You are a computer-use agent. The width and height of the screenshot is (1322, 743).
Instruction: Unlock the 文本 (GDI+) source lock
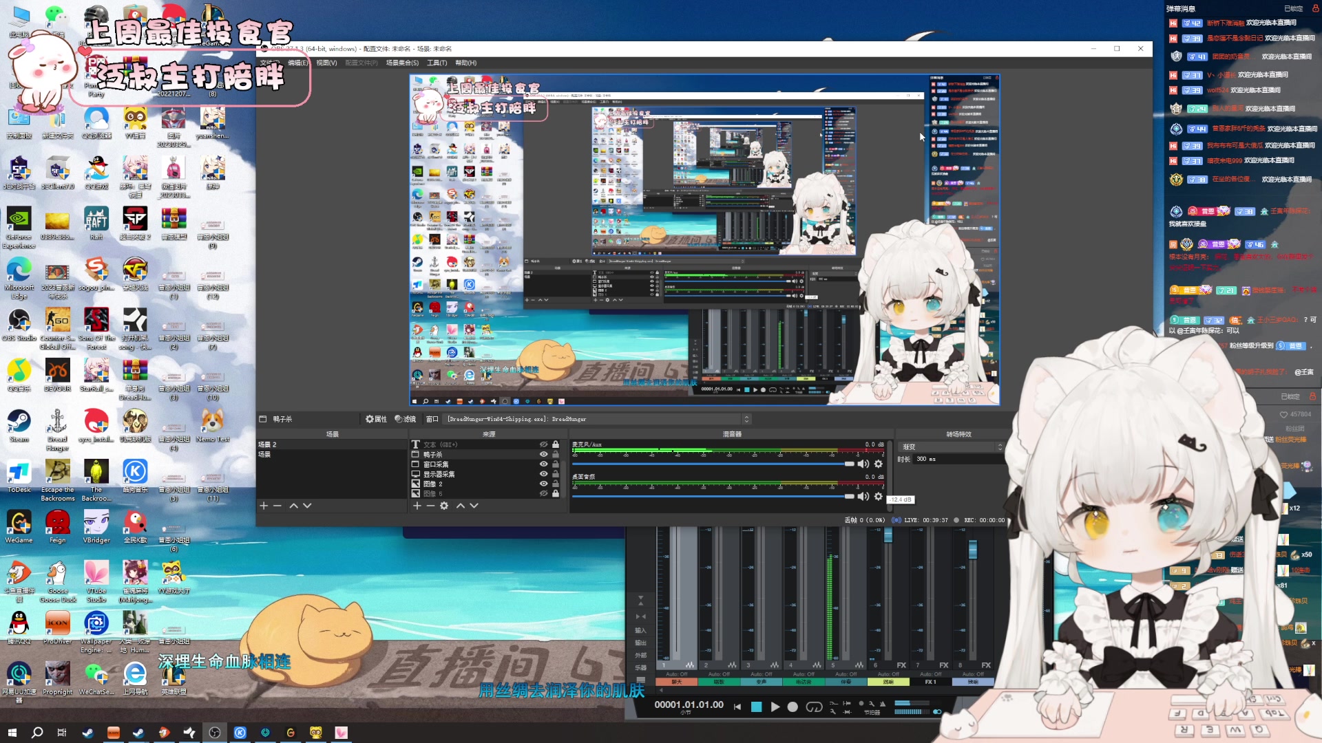point(556,444)
